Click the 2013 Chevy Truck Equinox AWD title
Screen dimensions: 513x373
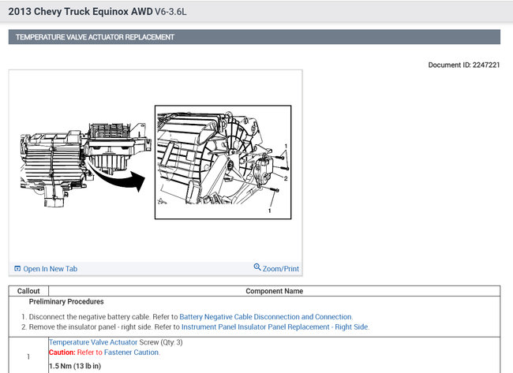(x=81, y=12)
